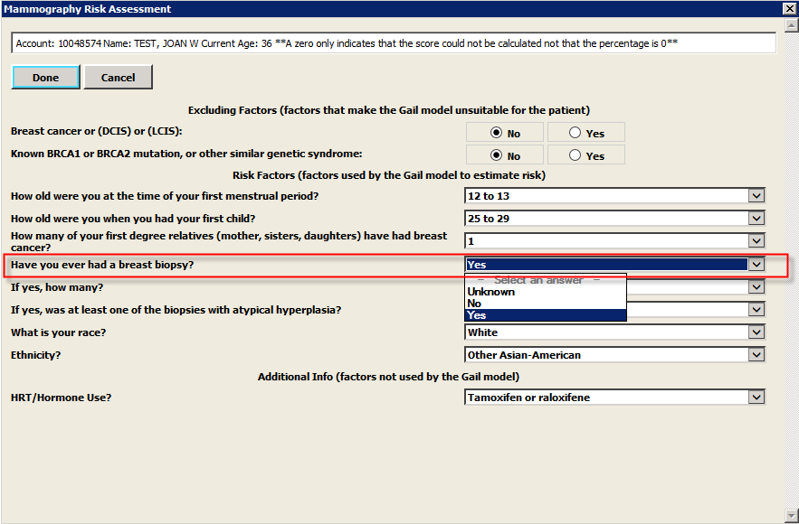The image size is (799, 524).
Task: Close the Mammography Risk Assessment dialog
Action: [788, 9]
